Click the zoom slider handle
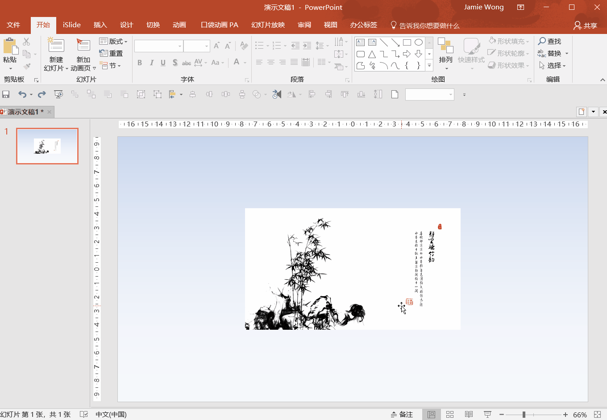The image size is (607, 420). point(524,415)
